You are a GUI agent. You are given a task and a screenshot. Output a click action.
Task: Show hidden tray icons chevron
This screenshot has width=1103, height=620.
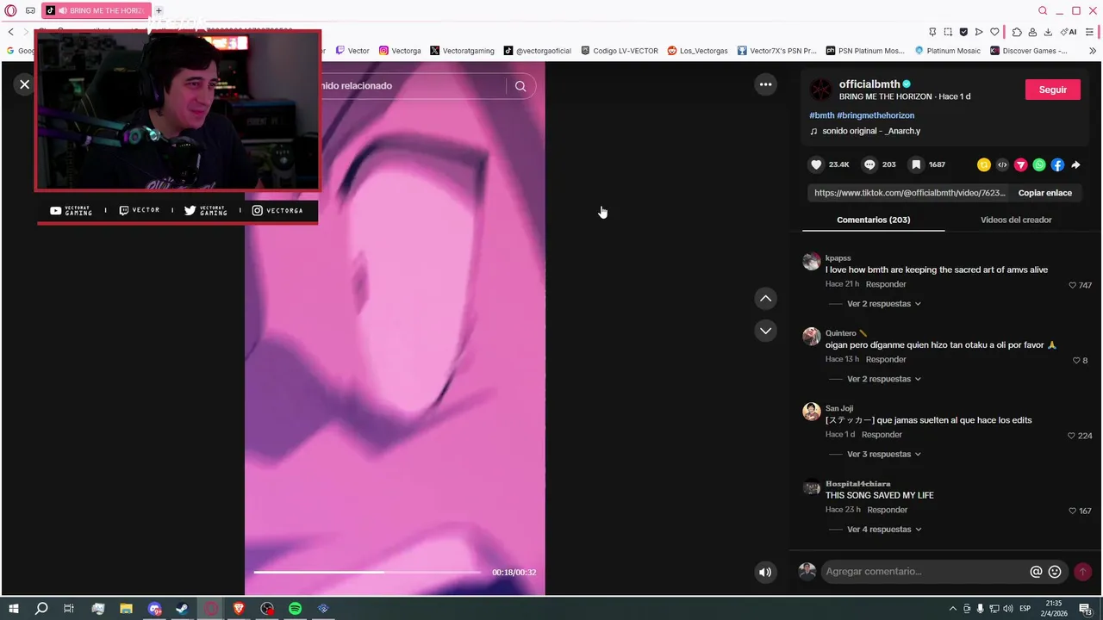coord(952,609)
